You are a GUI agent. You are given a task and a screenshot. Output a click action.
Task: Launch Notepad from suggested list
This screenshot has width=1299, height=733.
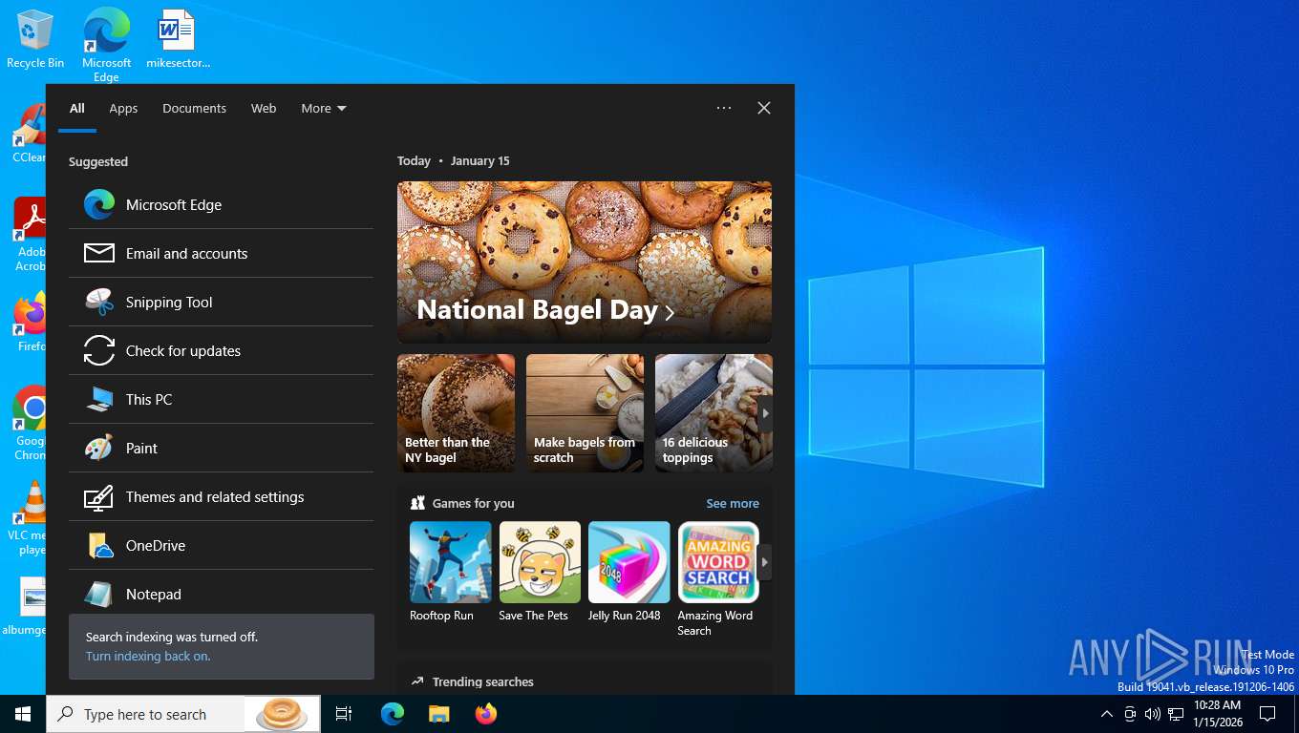(221, 593)
